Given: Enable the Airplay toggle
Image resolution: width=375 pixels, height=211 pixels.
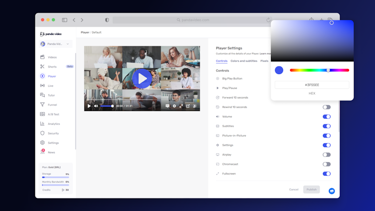Looking at the screenshot, I should coord(326,154).
